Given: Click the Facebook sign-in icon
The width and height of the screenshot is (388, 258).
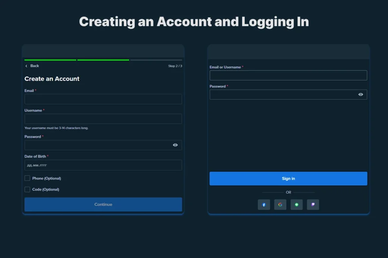Looking at the screenshot, I should (x=264, y=204).
